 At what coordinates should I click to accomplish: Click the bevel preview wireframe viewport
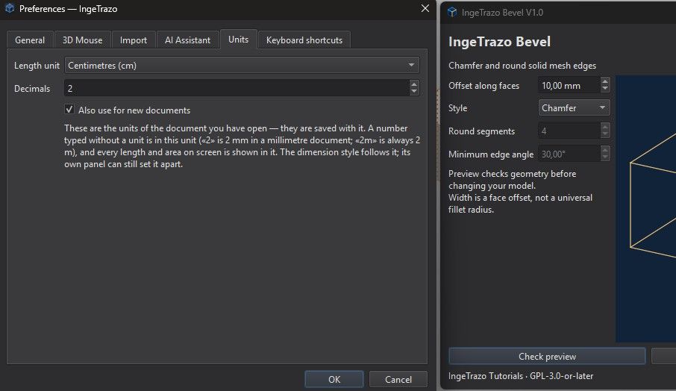(x=645, y=209)
